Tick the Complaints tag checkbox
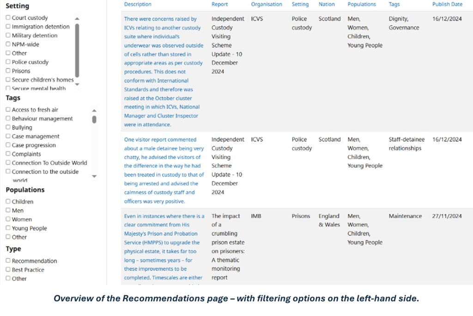This screenshot has height=316, width=473. pos(8,154)
